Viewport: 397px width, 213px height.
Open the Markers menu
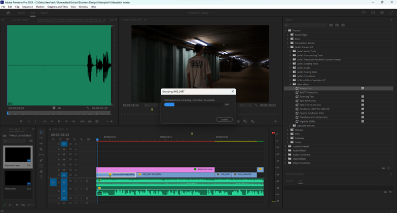click(x=40, y=7)
